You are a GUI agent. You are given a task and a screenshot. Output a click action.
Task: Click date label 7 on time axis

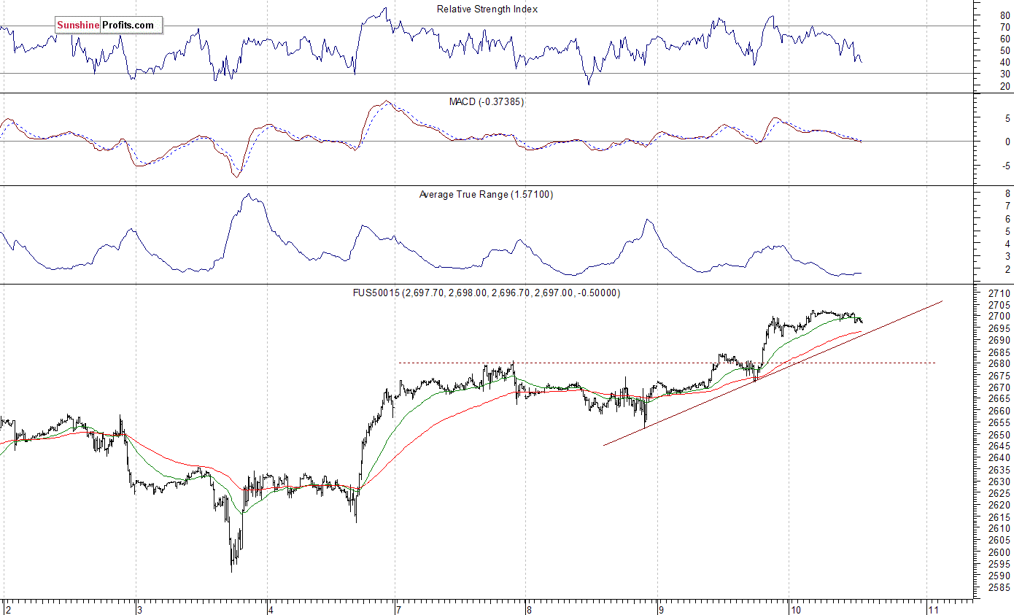398,608
